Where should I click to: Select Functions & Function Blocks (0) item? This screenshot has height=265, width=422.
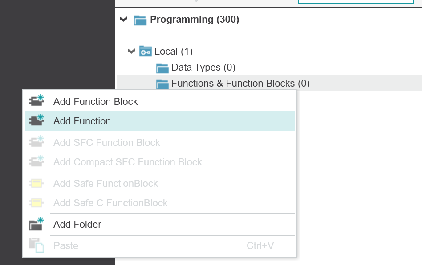pyautogui.click(x=240, y=83)
